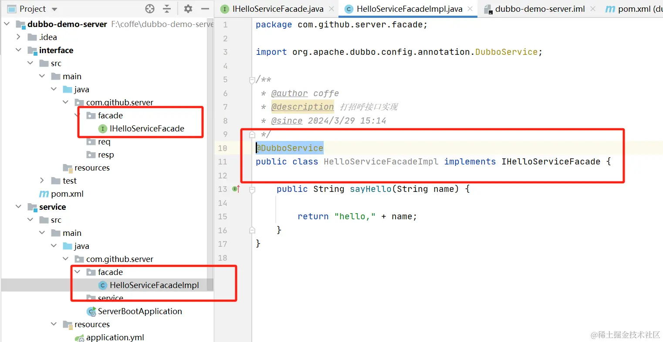
Task: Click the sayHello method name
Action: 371,189
